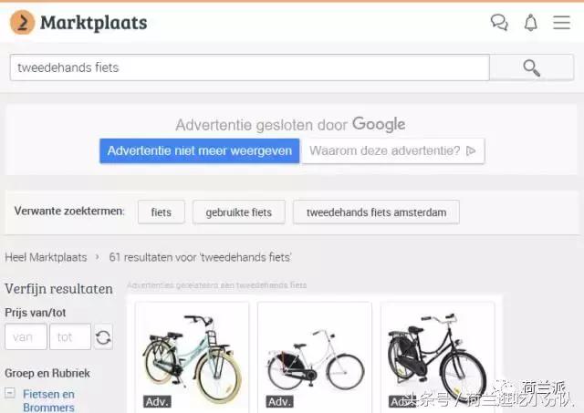Collapse the Fietsen en Brommers category
This screenshot has width=584, height=413.
click(10, 394)
